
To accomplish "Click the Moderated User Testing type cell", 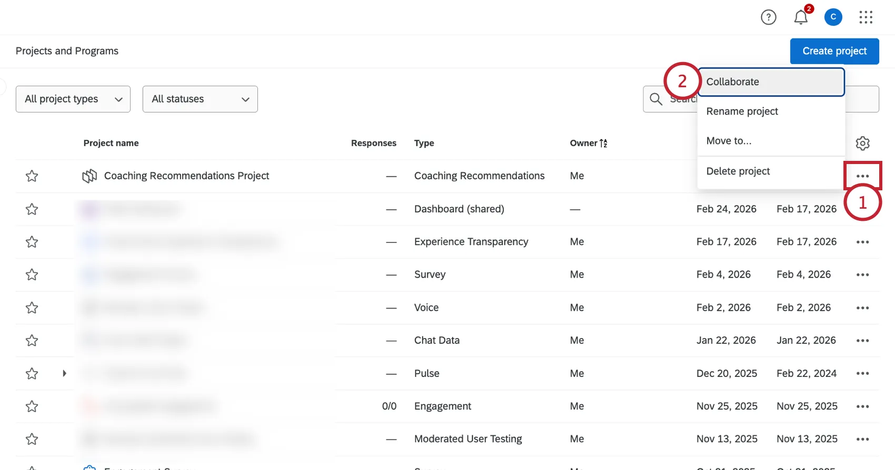I will click(x=468, y=439).
